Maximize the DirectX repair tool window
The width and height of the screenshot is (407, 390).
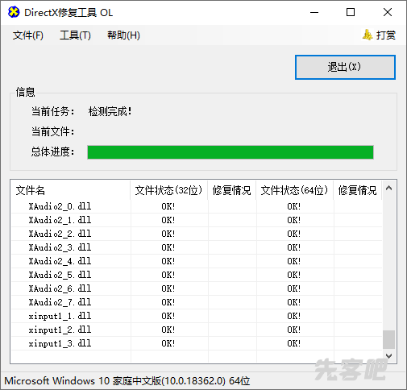pyautogui.click(x=351, y=12)
